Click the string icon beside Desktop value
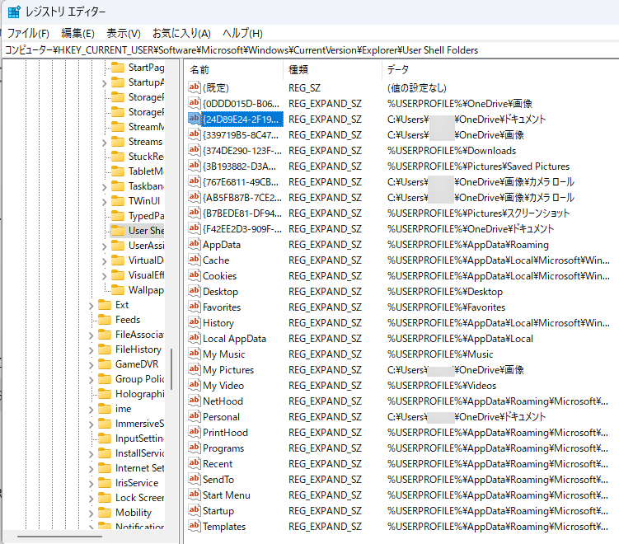 195,292
